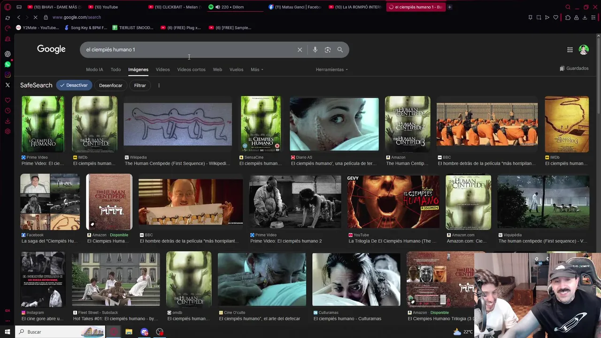
Task: Switch to the BHAVI - DAME MÁS browser tab
Action: [54, 7]
